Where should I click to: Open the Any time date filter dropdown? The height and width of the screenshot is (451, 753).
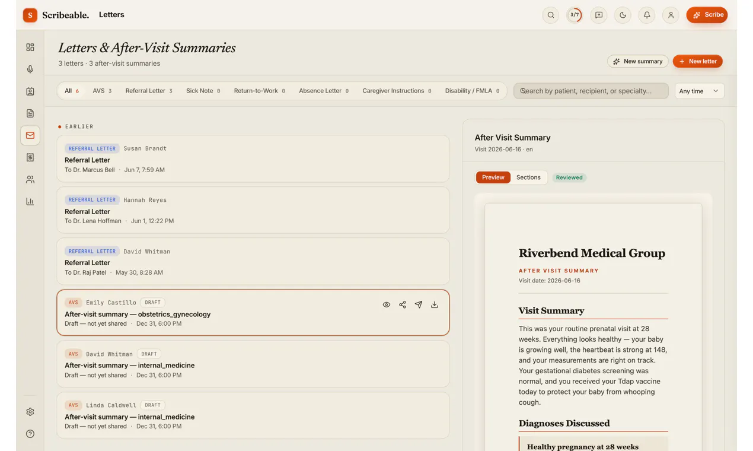coord(700,91)
